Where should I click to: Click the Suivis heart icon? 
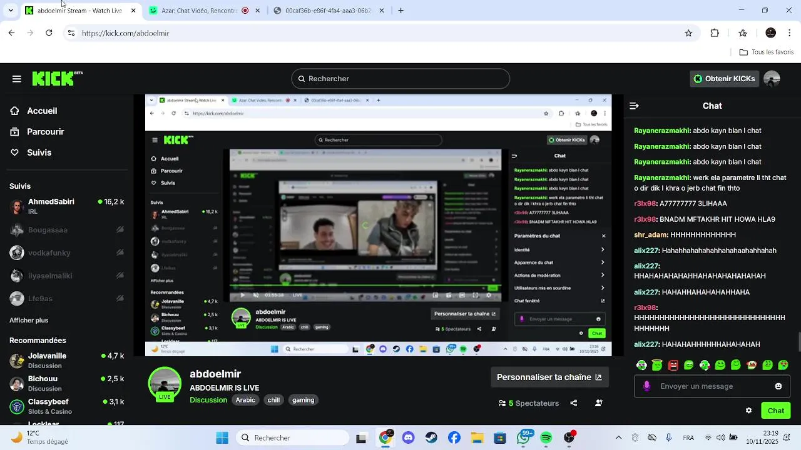coord(14,152)
